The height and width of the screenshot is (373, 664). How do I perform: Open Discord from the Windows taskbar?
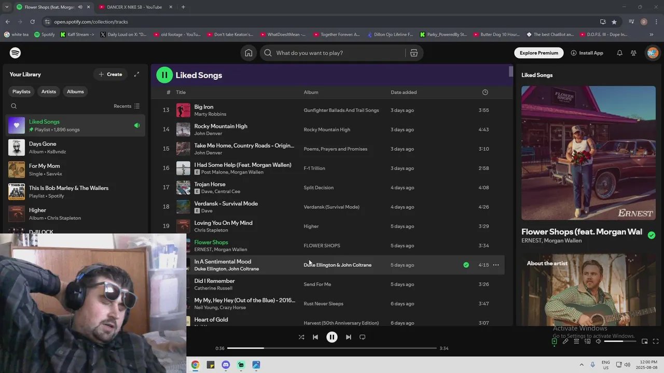pos(226,365)
